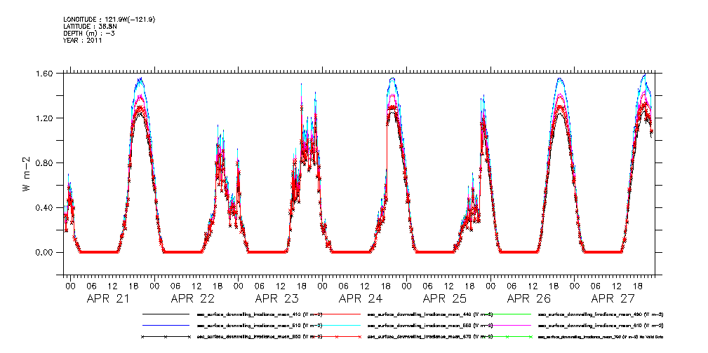Click the YEAR : 2011 header line
The height and width of the screenshot is (353, 708).
[x=82, y=41]
